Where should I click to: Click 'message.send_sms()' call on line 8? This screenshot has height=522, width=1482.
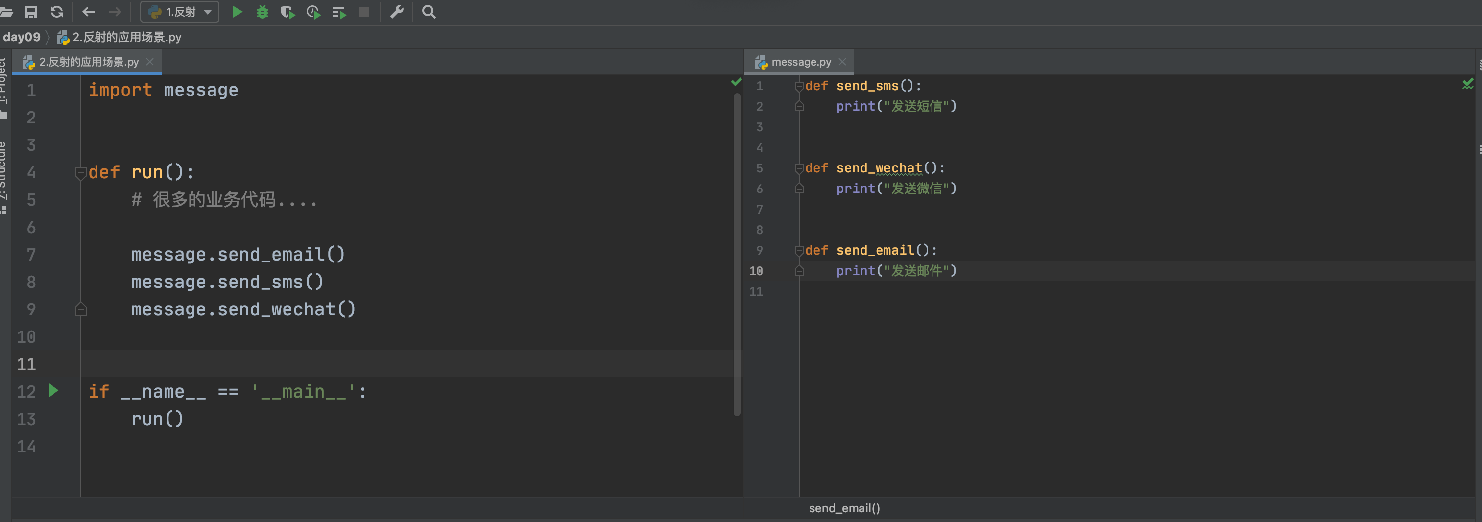(227, 282)
